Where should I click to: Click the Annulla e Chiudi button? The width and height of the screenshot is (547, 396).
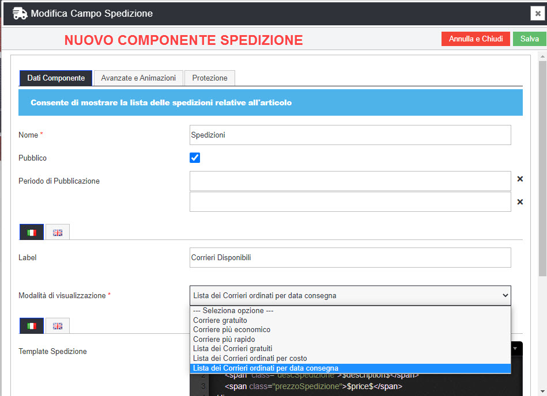(x=476, y=39)
